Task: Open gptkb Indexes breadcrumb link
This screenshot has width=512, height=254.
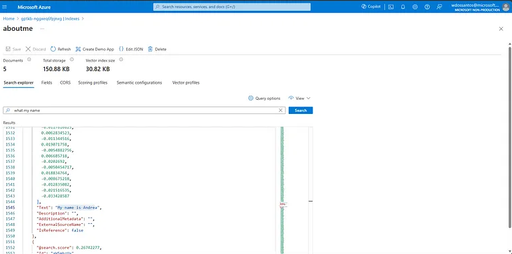Action: (x=50, y=19)
